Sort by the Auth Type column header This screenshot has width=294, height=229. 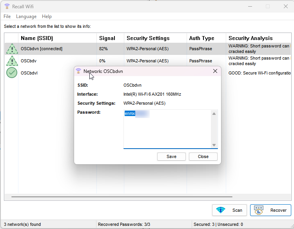tap(201, 38)
